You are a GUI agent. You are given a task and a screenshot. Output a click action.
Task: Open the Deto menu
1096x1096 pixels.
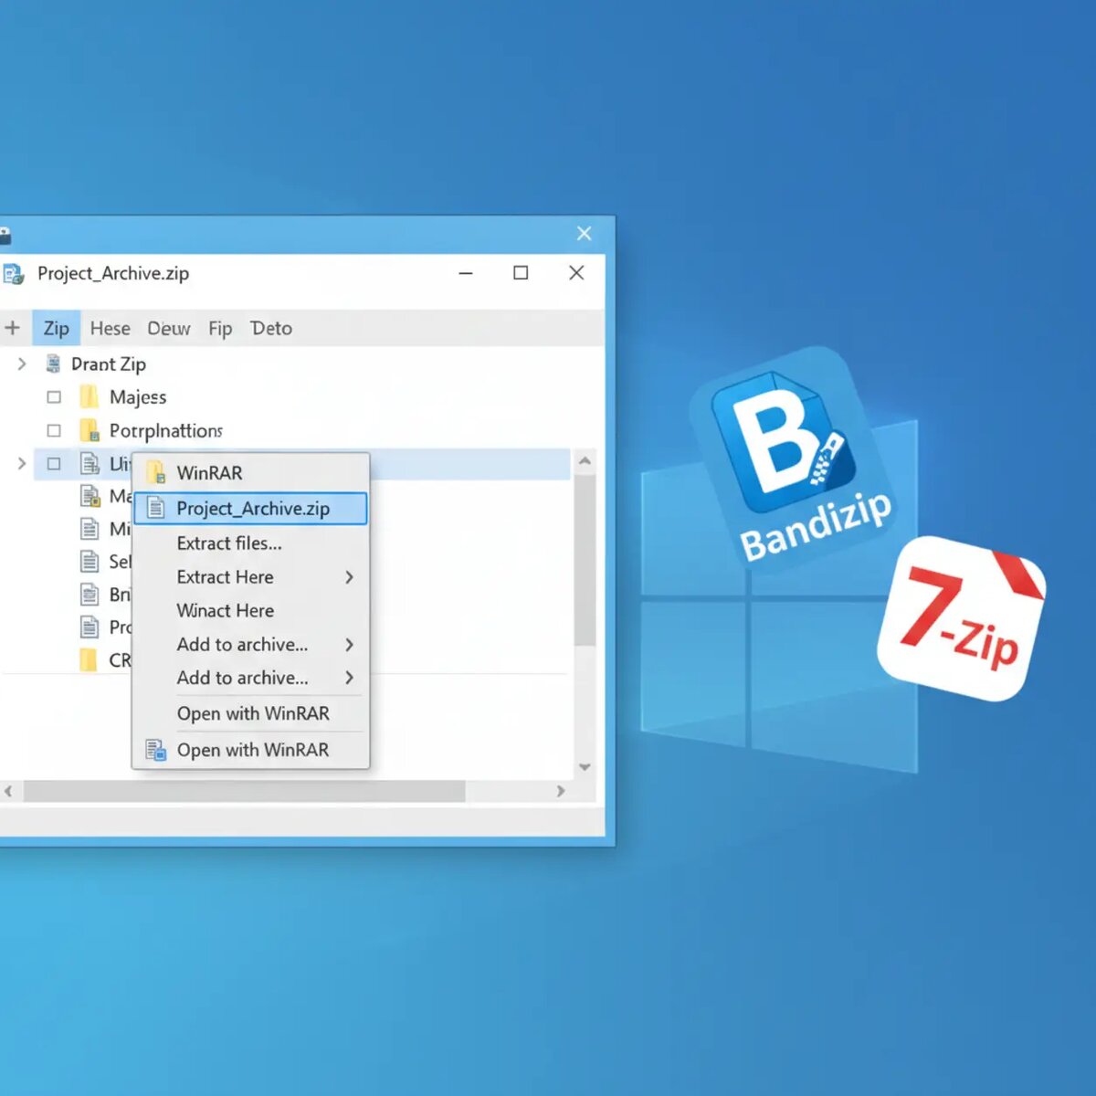pyautogui.click(x=271, y=328)
